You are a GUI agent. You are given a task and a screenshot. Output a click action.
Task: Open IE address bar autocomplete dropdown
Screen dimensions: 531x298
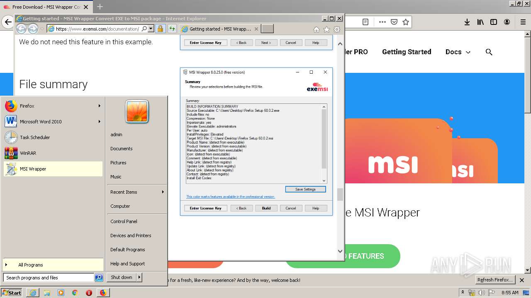coord(151,29)
